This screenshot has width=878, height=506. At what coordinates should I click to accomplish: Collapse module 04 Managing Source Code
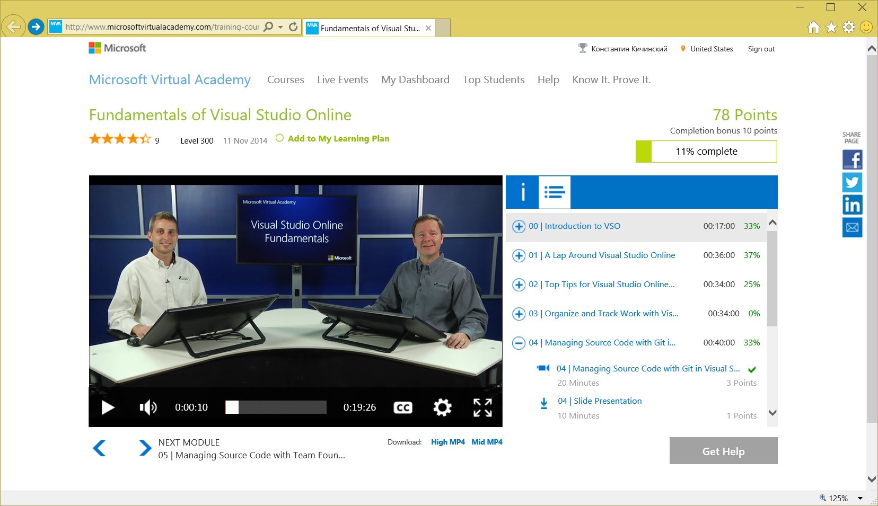[519, 343]
